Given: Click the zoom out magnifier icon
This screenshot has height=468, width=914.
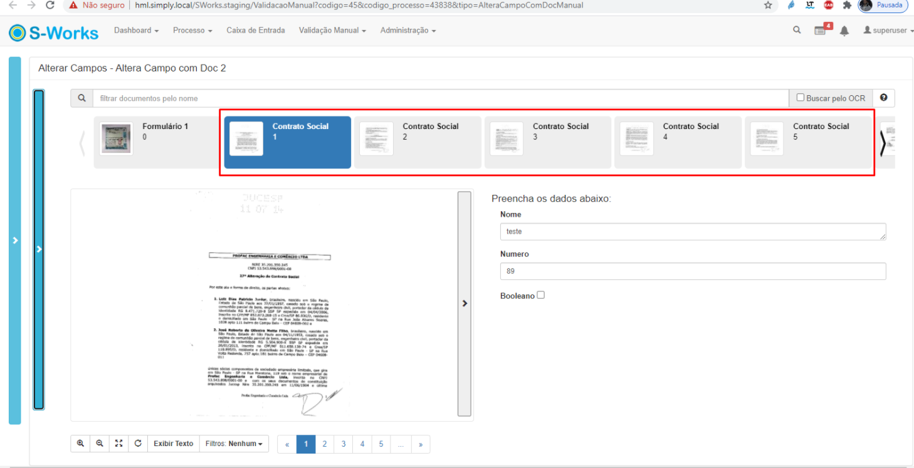Looking at the screenshot, I should (x=100, y=444).
